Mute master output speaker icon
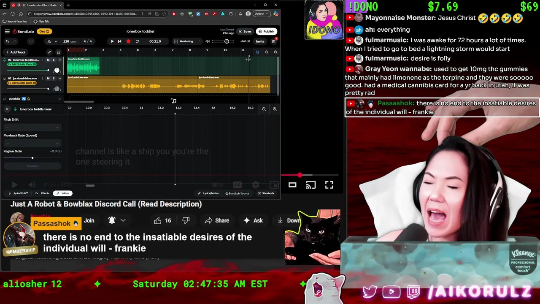This screenshot has width=540, height=304. coord(207,41)
